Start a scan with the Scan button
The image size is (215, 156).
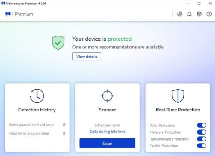pyautogui.click(x=107, y=143)
